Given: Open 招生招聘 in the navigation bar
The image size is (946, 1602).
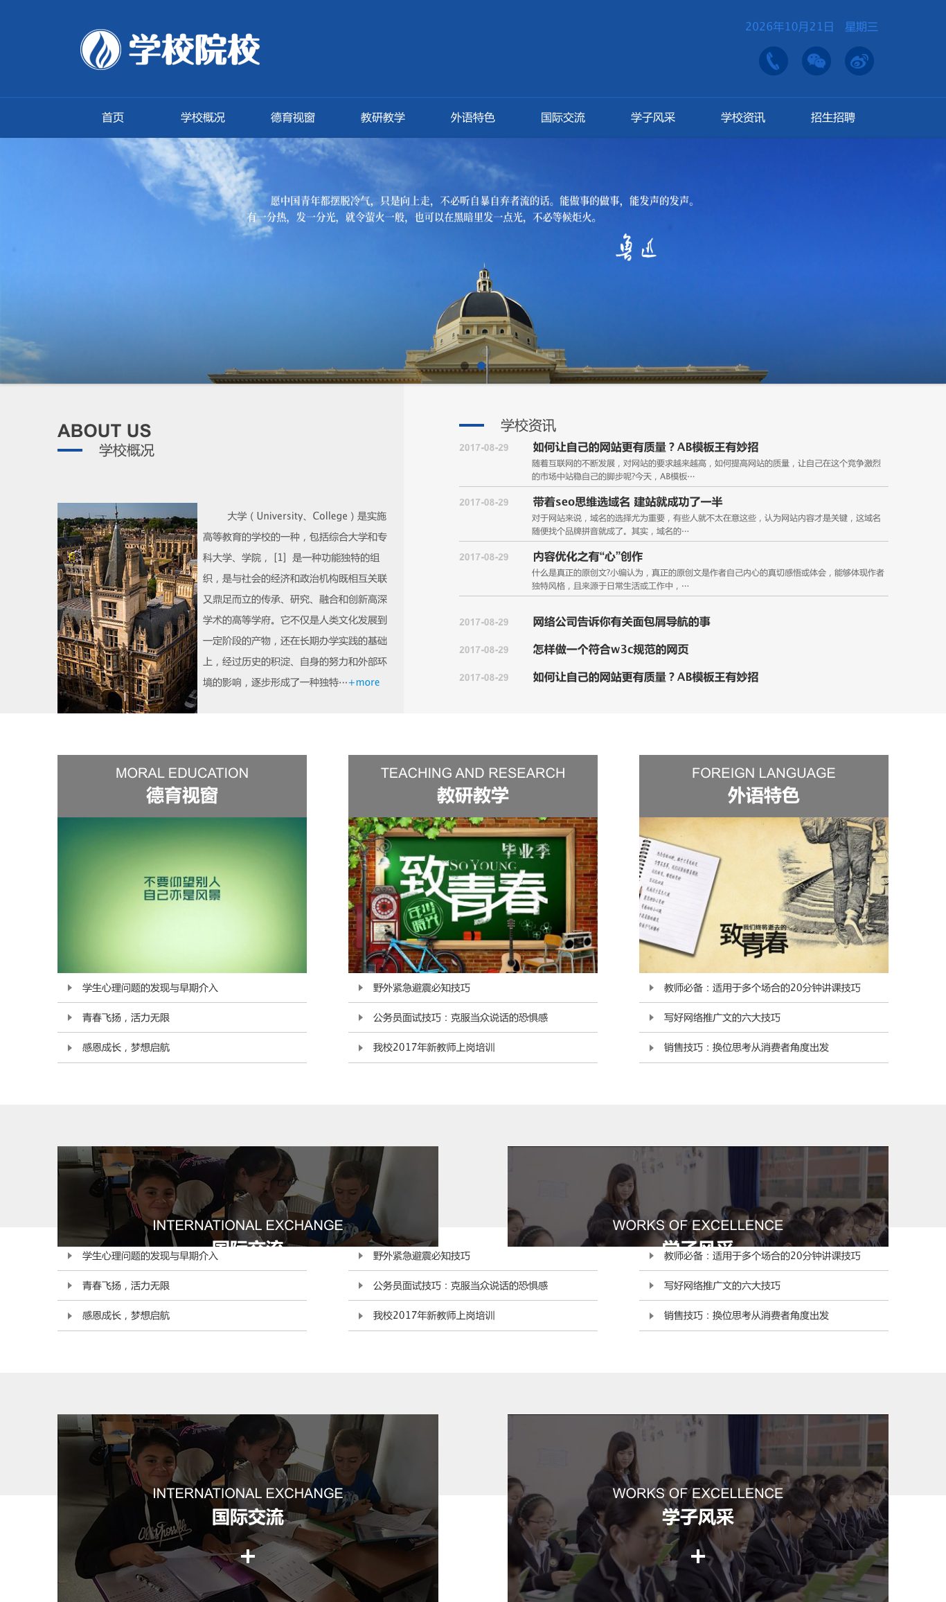Looking at the screenshot, I should [x=833, y=118].
